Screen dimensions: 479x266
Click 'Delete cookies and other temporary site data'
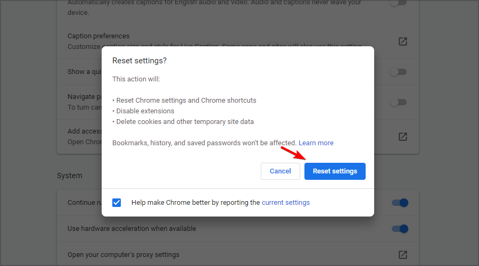point(185,121)
